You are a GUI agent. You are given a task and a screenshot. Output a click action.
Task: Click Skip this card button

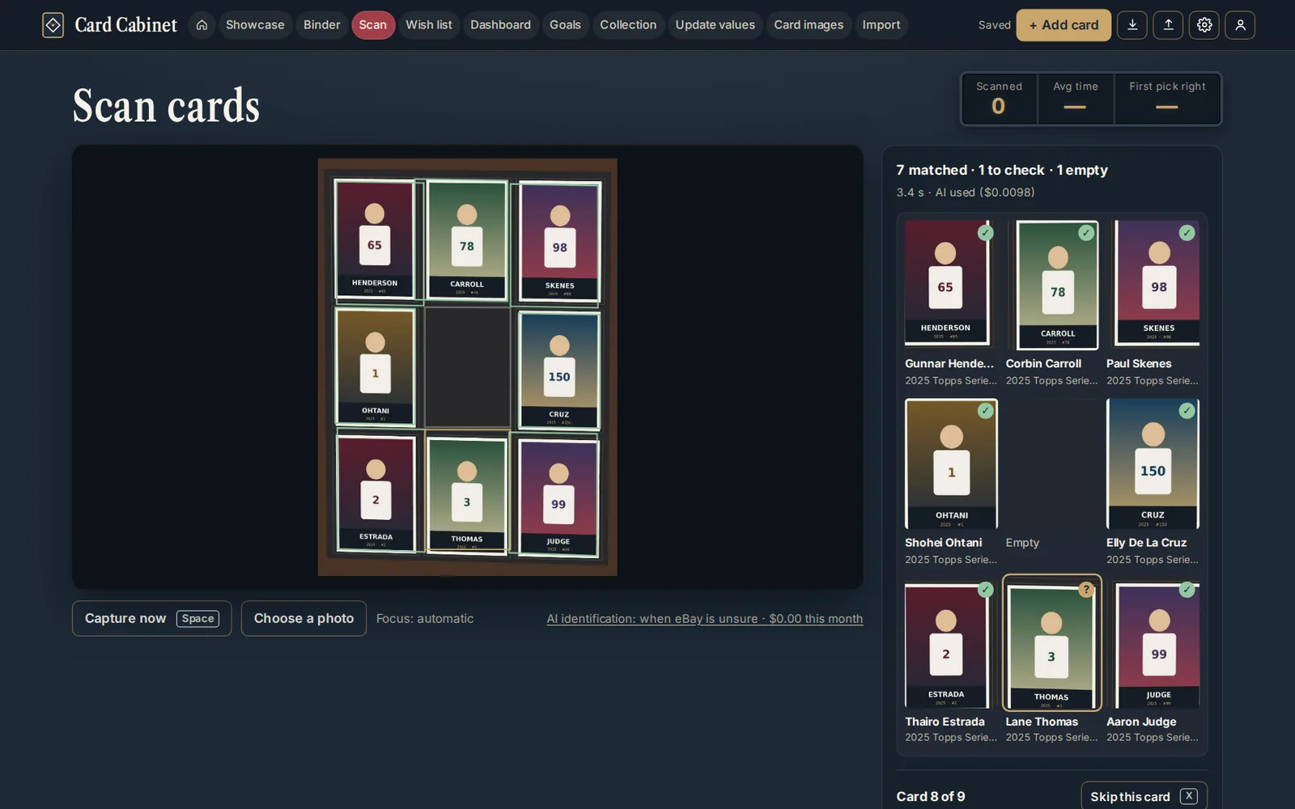point(1144,796)
